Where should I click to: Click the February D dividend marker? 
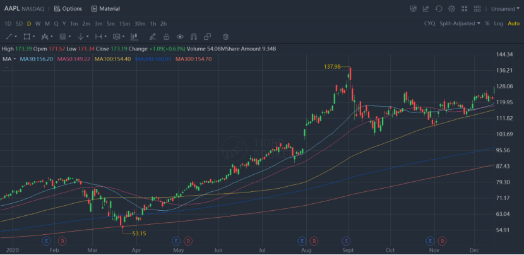(x=62, y=240)
